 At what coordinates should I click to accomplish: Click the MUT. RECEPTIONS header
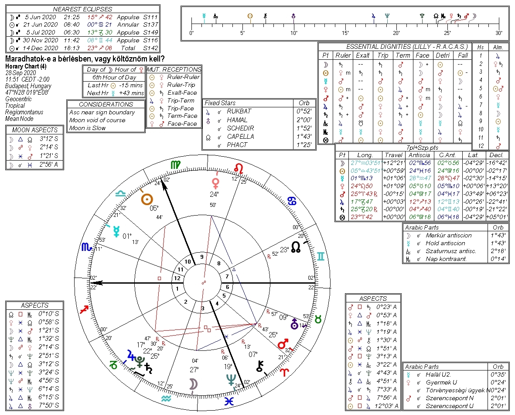point(174,69)
